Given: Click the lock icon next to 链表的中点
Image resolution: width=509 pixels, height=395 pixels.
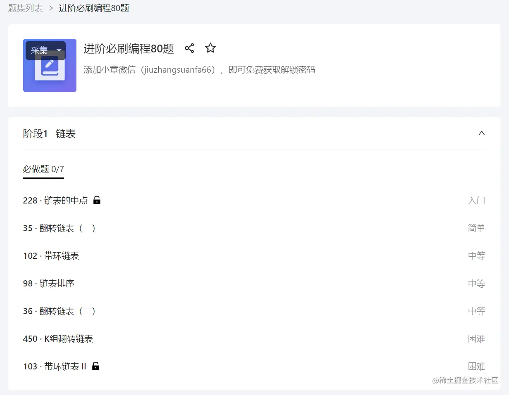Looking at the screenshot, I should pos(97,200).
